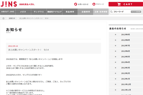Open the 2011年12月 archive
143x95 pixels.
pos(126,84)
